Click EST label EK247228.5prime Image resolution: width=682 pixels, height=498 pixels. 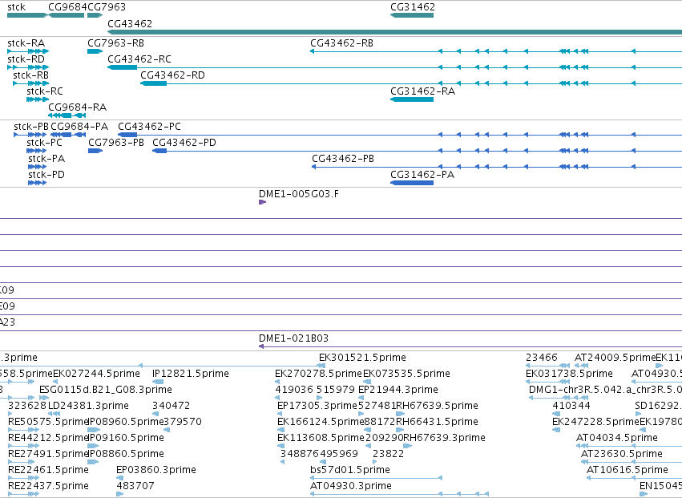coord(596,422)
